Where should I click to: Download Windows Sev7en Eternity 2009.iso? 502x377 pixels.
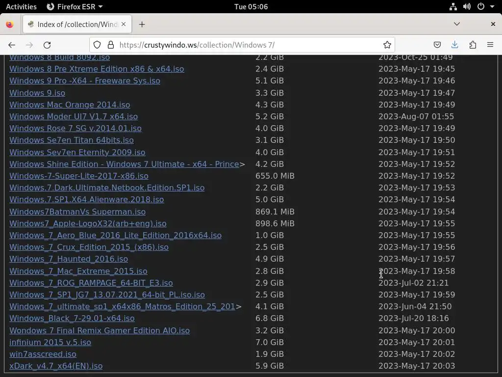coord(77,152)
